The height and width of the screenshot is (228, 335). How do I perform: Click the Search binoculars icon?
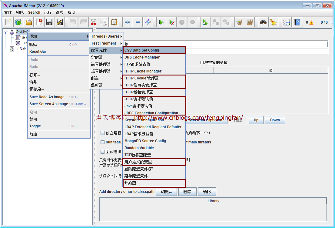(263, 22)
